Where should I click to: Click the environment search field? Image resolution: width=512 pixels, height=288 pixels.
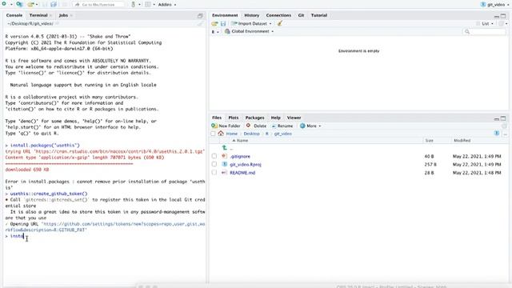(484, 31)
